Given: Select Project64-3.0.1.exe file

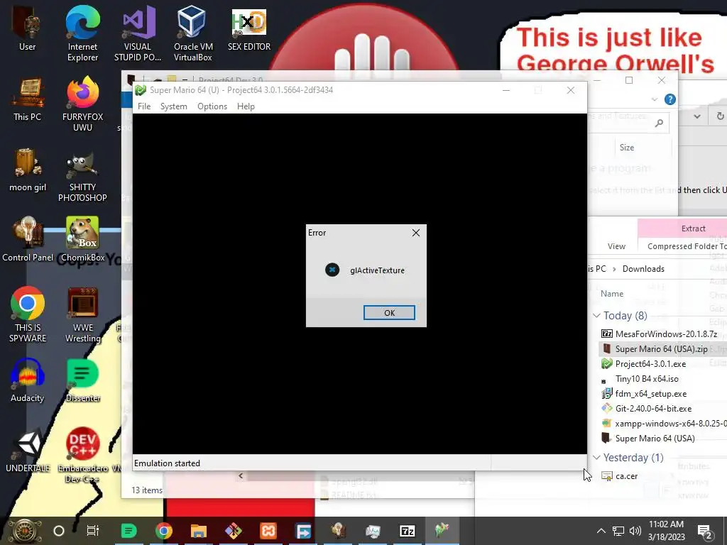Looking at the screenshot, I should tap(643, 364).
